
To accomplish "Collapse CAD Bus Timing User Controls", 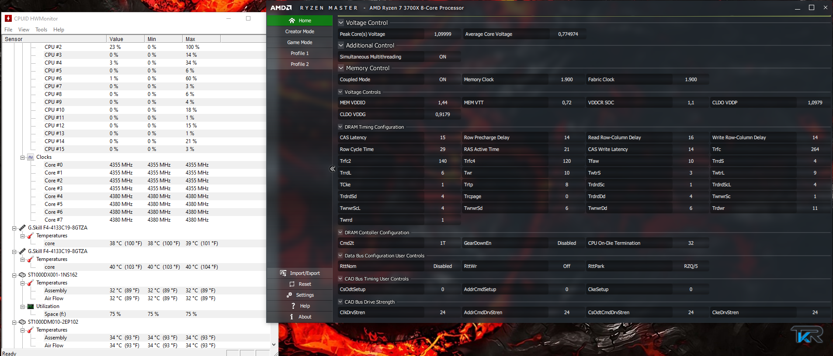I will 340,279.
